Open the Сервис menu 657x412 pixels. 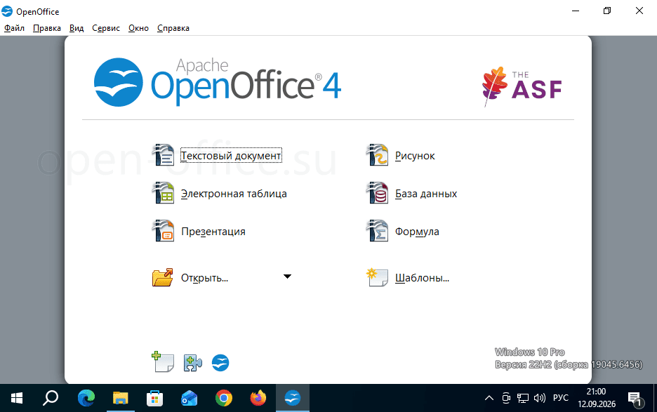coord(106,28)
